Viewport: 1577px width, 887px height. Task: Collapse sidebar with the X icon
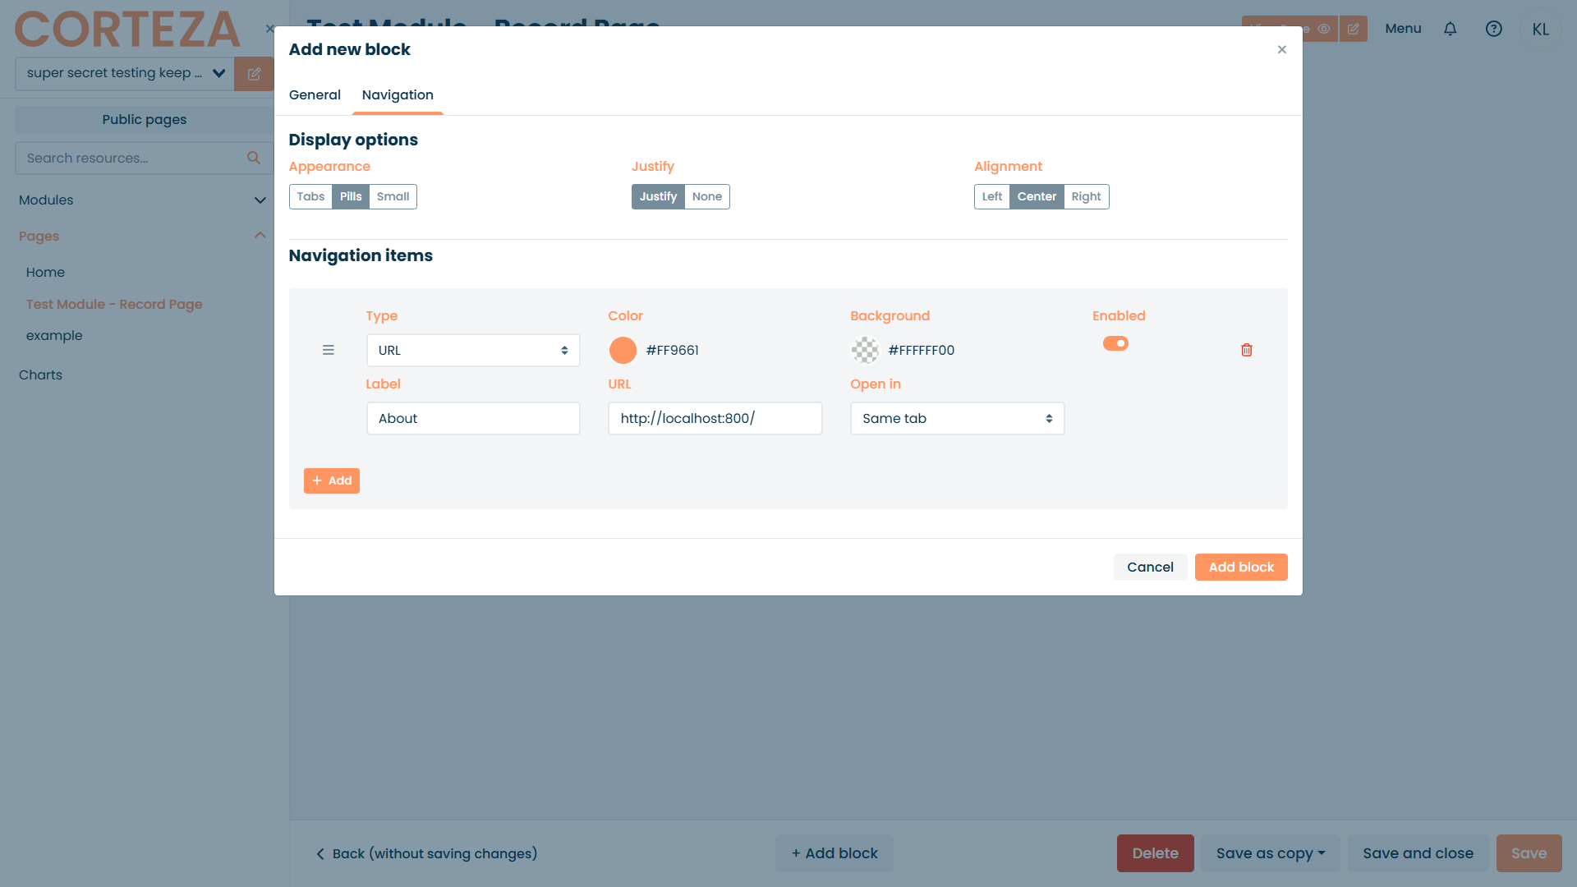pyautogui.click(x=269, y=29)
